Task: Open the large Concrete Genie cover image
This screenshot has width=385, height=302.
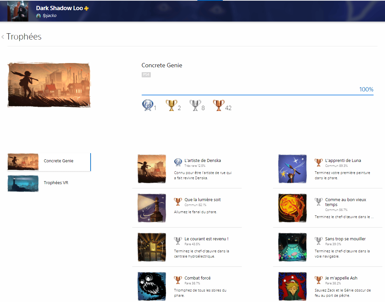Action: tap(49, 85)
